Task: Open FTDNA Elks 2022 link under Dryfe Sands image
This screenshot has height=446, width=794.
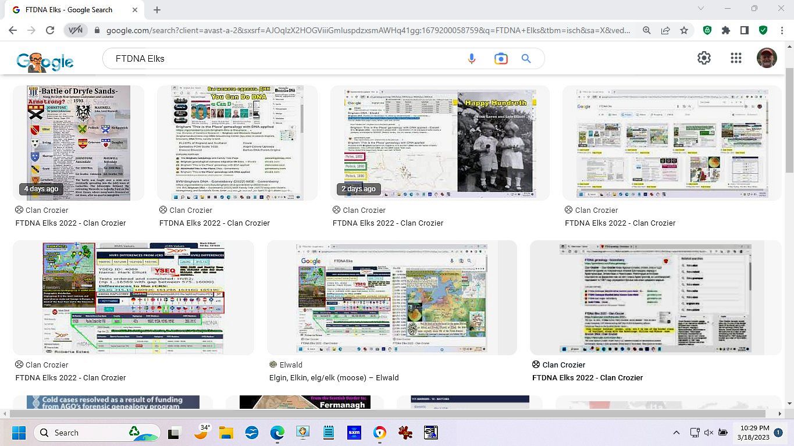Action: [x=70, y=223]
